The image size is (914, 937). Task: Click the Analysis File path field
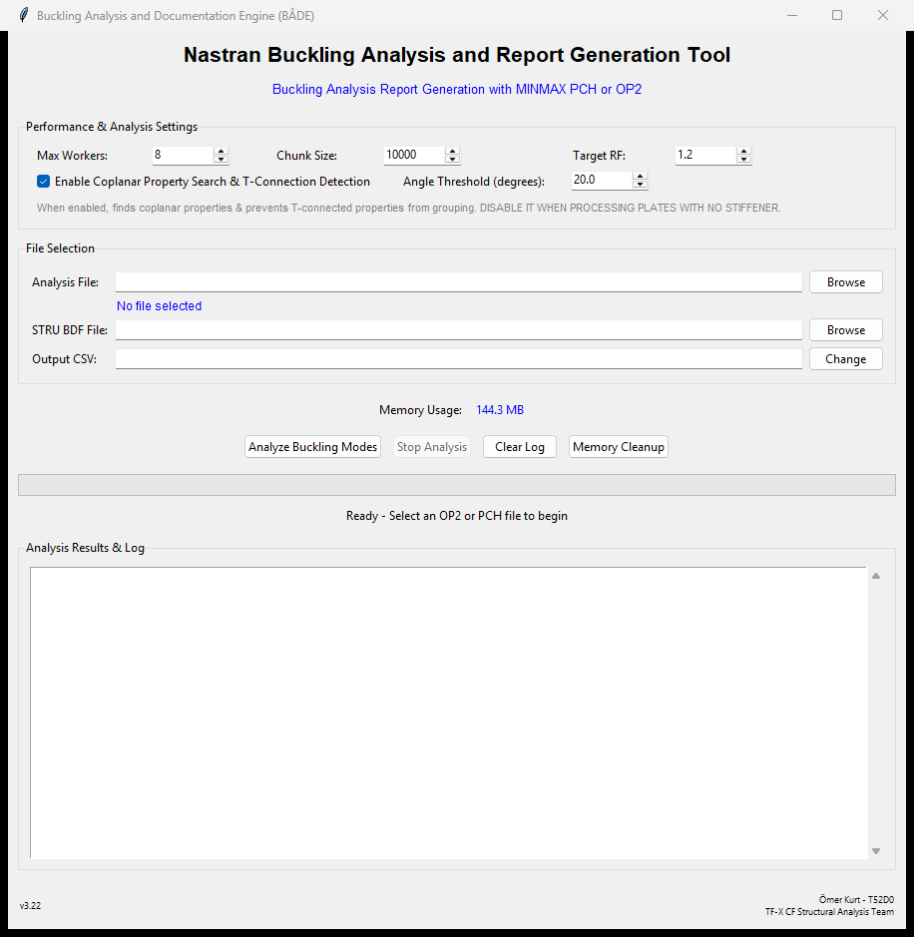458,281
